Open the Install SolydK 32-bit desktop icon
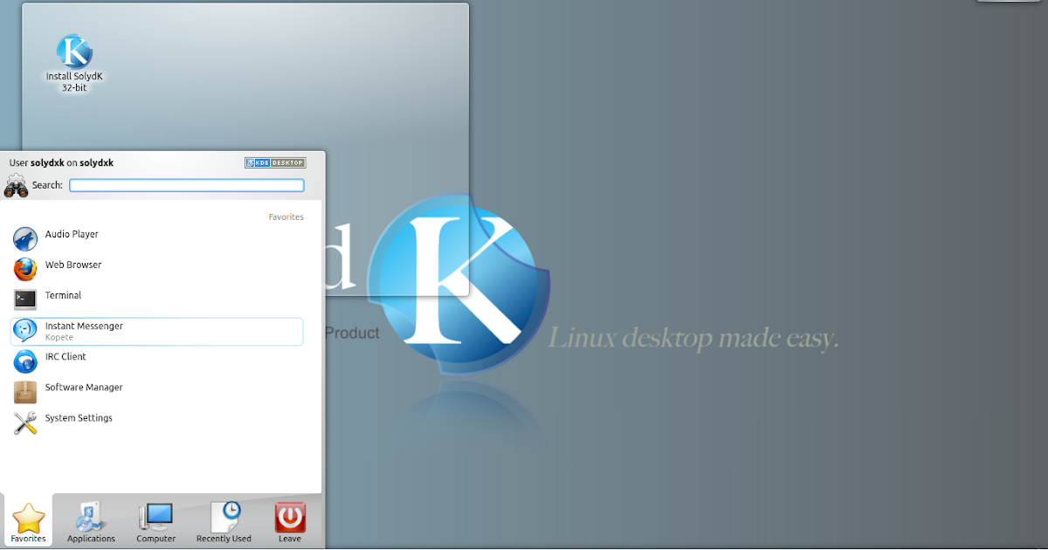Viewport: 1048px width, 550px height. point(74,63)
